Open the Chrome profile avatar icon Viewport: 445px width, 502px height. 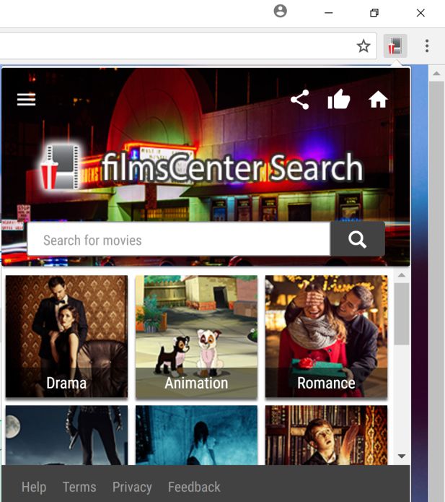(281, 12)
